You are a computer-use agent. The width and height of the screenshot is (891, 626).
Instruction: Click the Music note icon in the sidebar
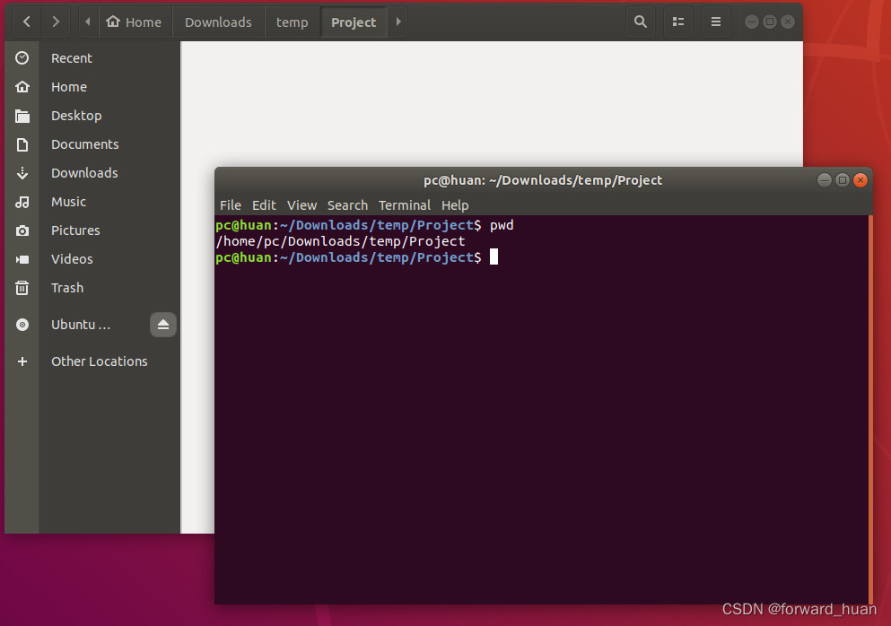[x=22, y=202]
